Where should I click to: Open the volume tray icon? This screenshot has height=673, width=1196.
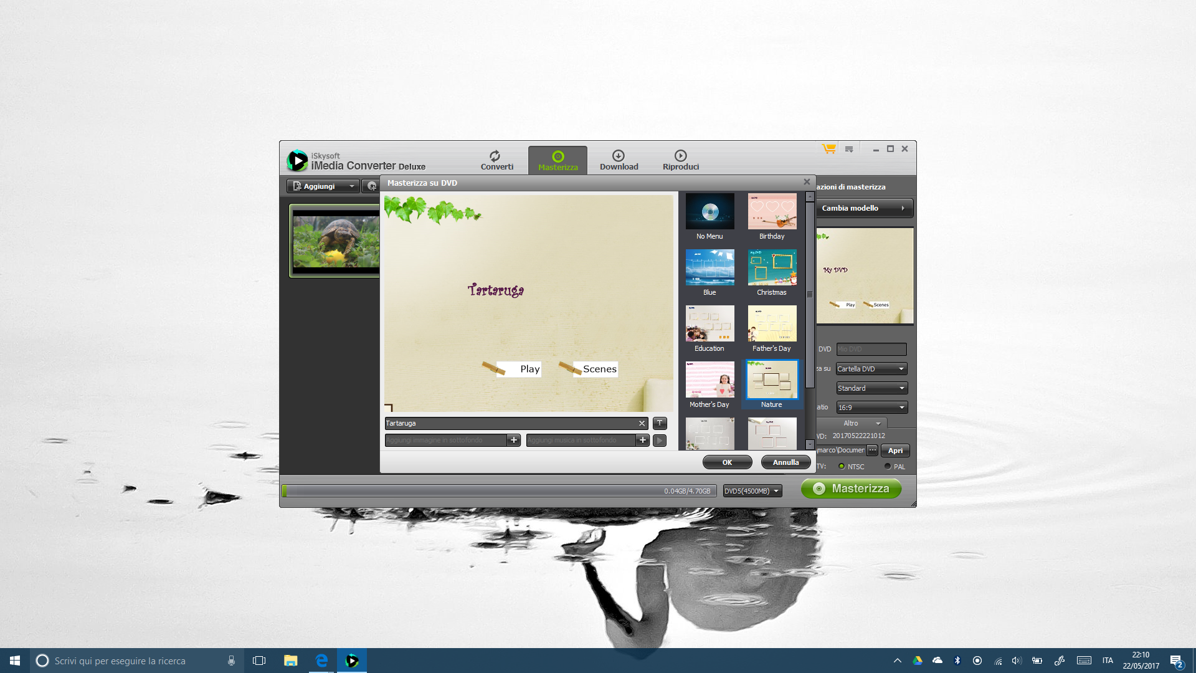tap(1017, 661)
